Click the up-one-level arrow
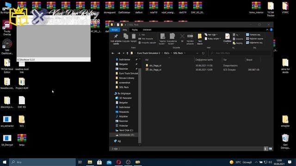Viewport: 296px width, 166px height. 128,53
